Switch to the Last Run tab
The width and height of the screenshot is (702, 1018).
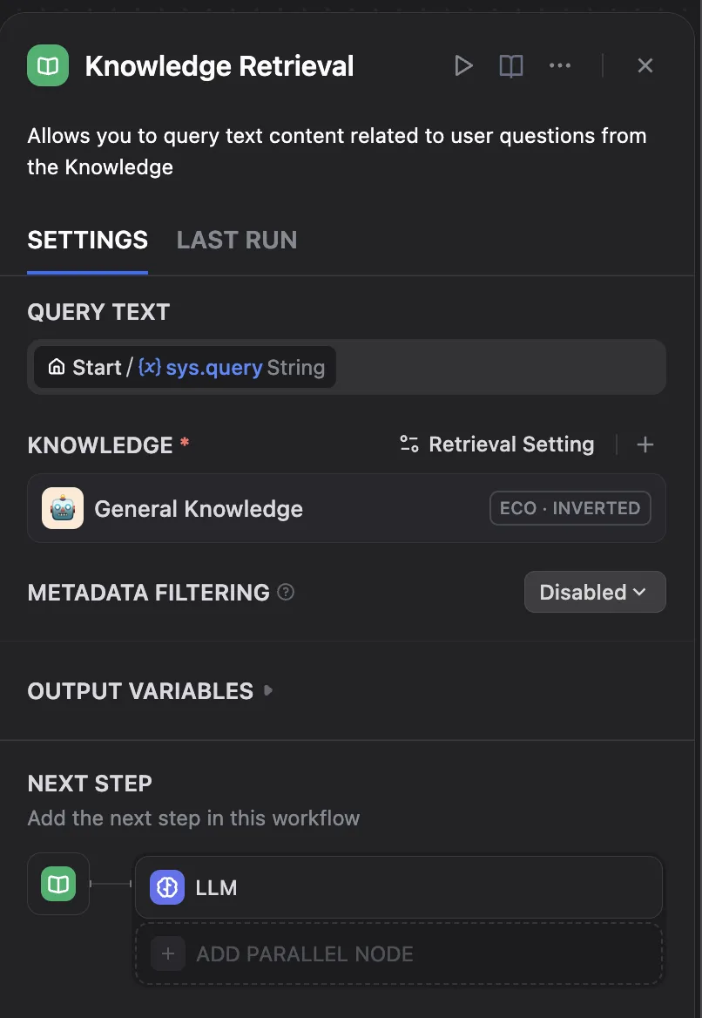(237, 241)
